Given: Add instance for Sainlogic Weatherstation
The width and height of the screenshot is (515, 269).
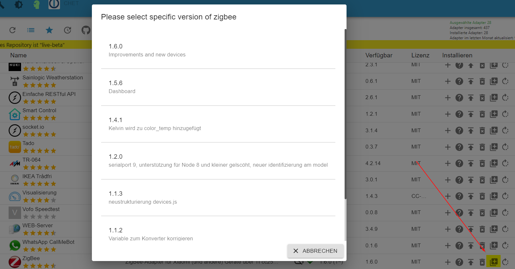Looking at the screenshot, I should [448, 81].
